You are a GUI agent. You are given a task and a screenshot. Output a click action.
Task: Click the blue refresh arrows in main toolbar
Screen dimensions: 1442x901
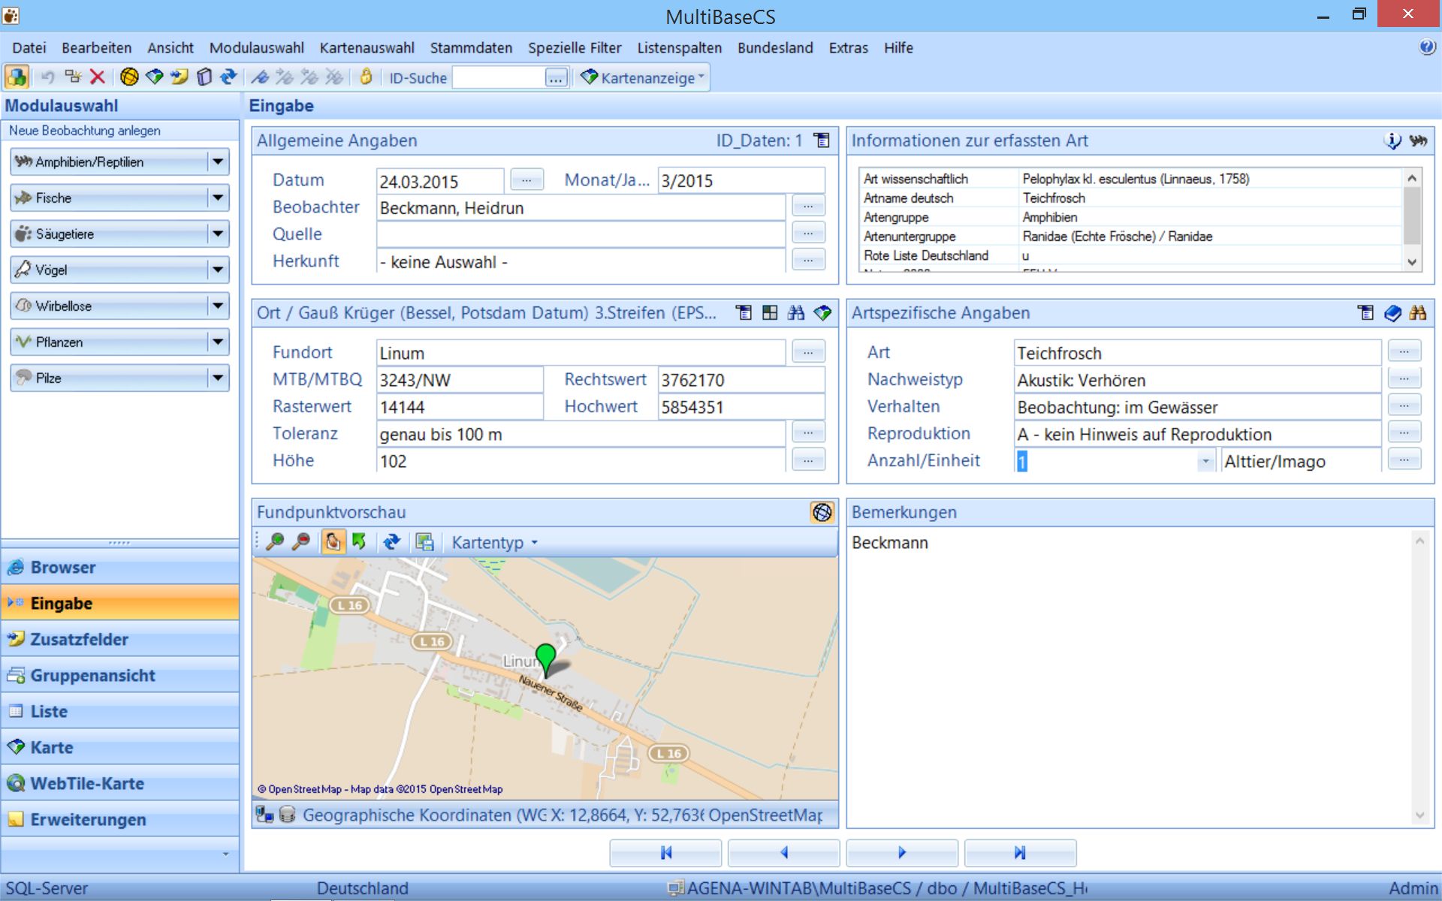click(228, 77)
